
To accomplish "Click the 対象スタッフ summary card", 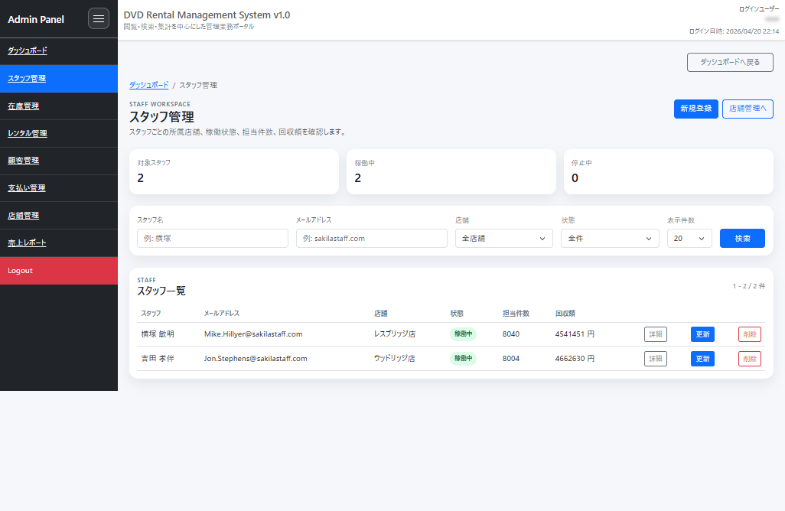I will [x=234, y=171].
